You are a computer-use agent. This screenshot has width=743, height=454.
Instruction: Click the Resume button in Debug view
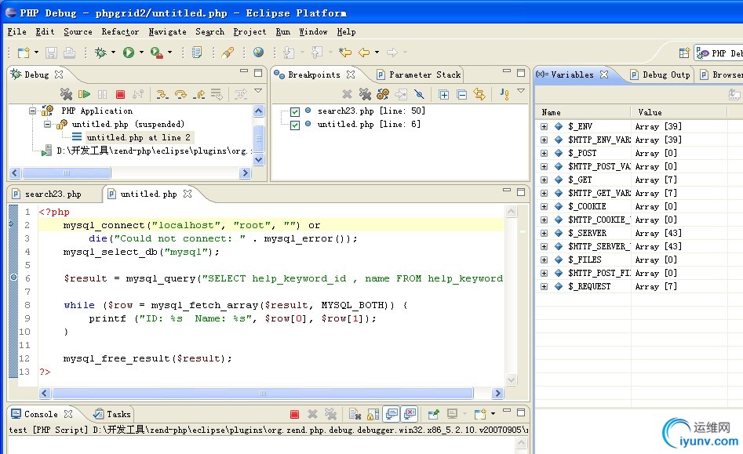click(x=84, y=94)
